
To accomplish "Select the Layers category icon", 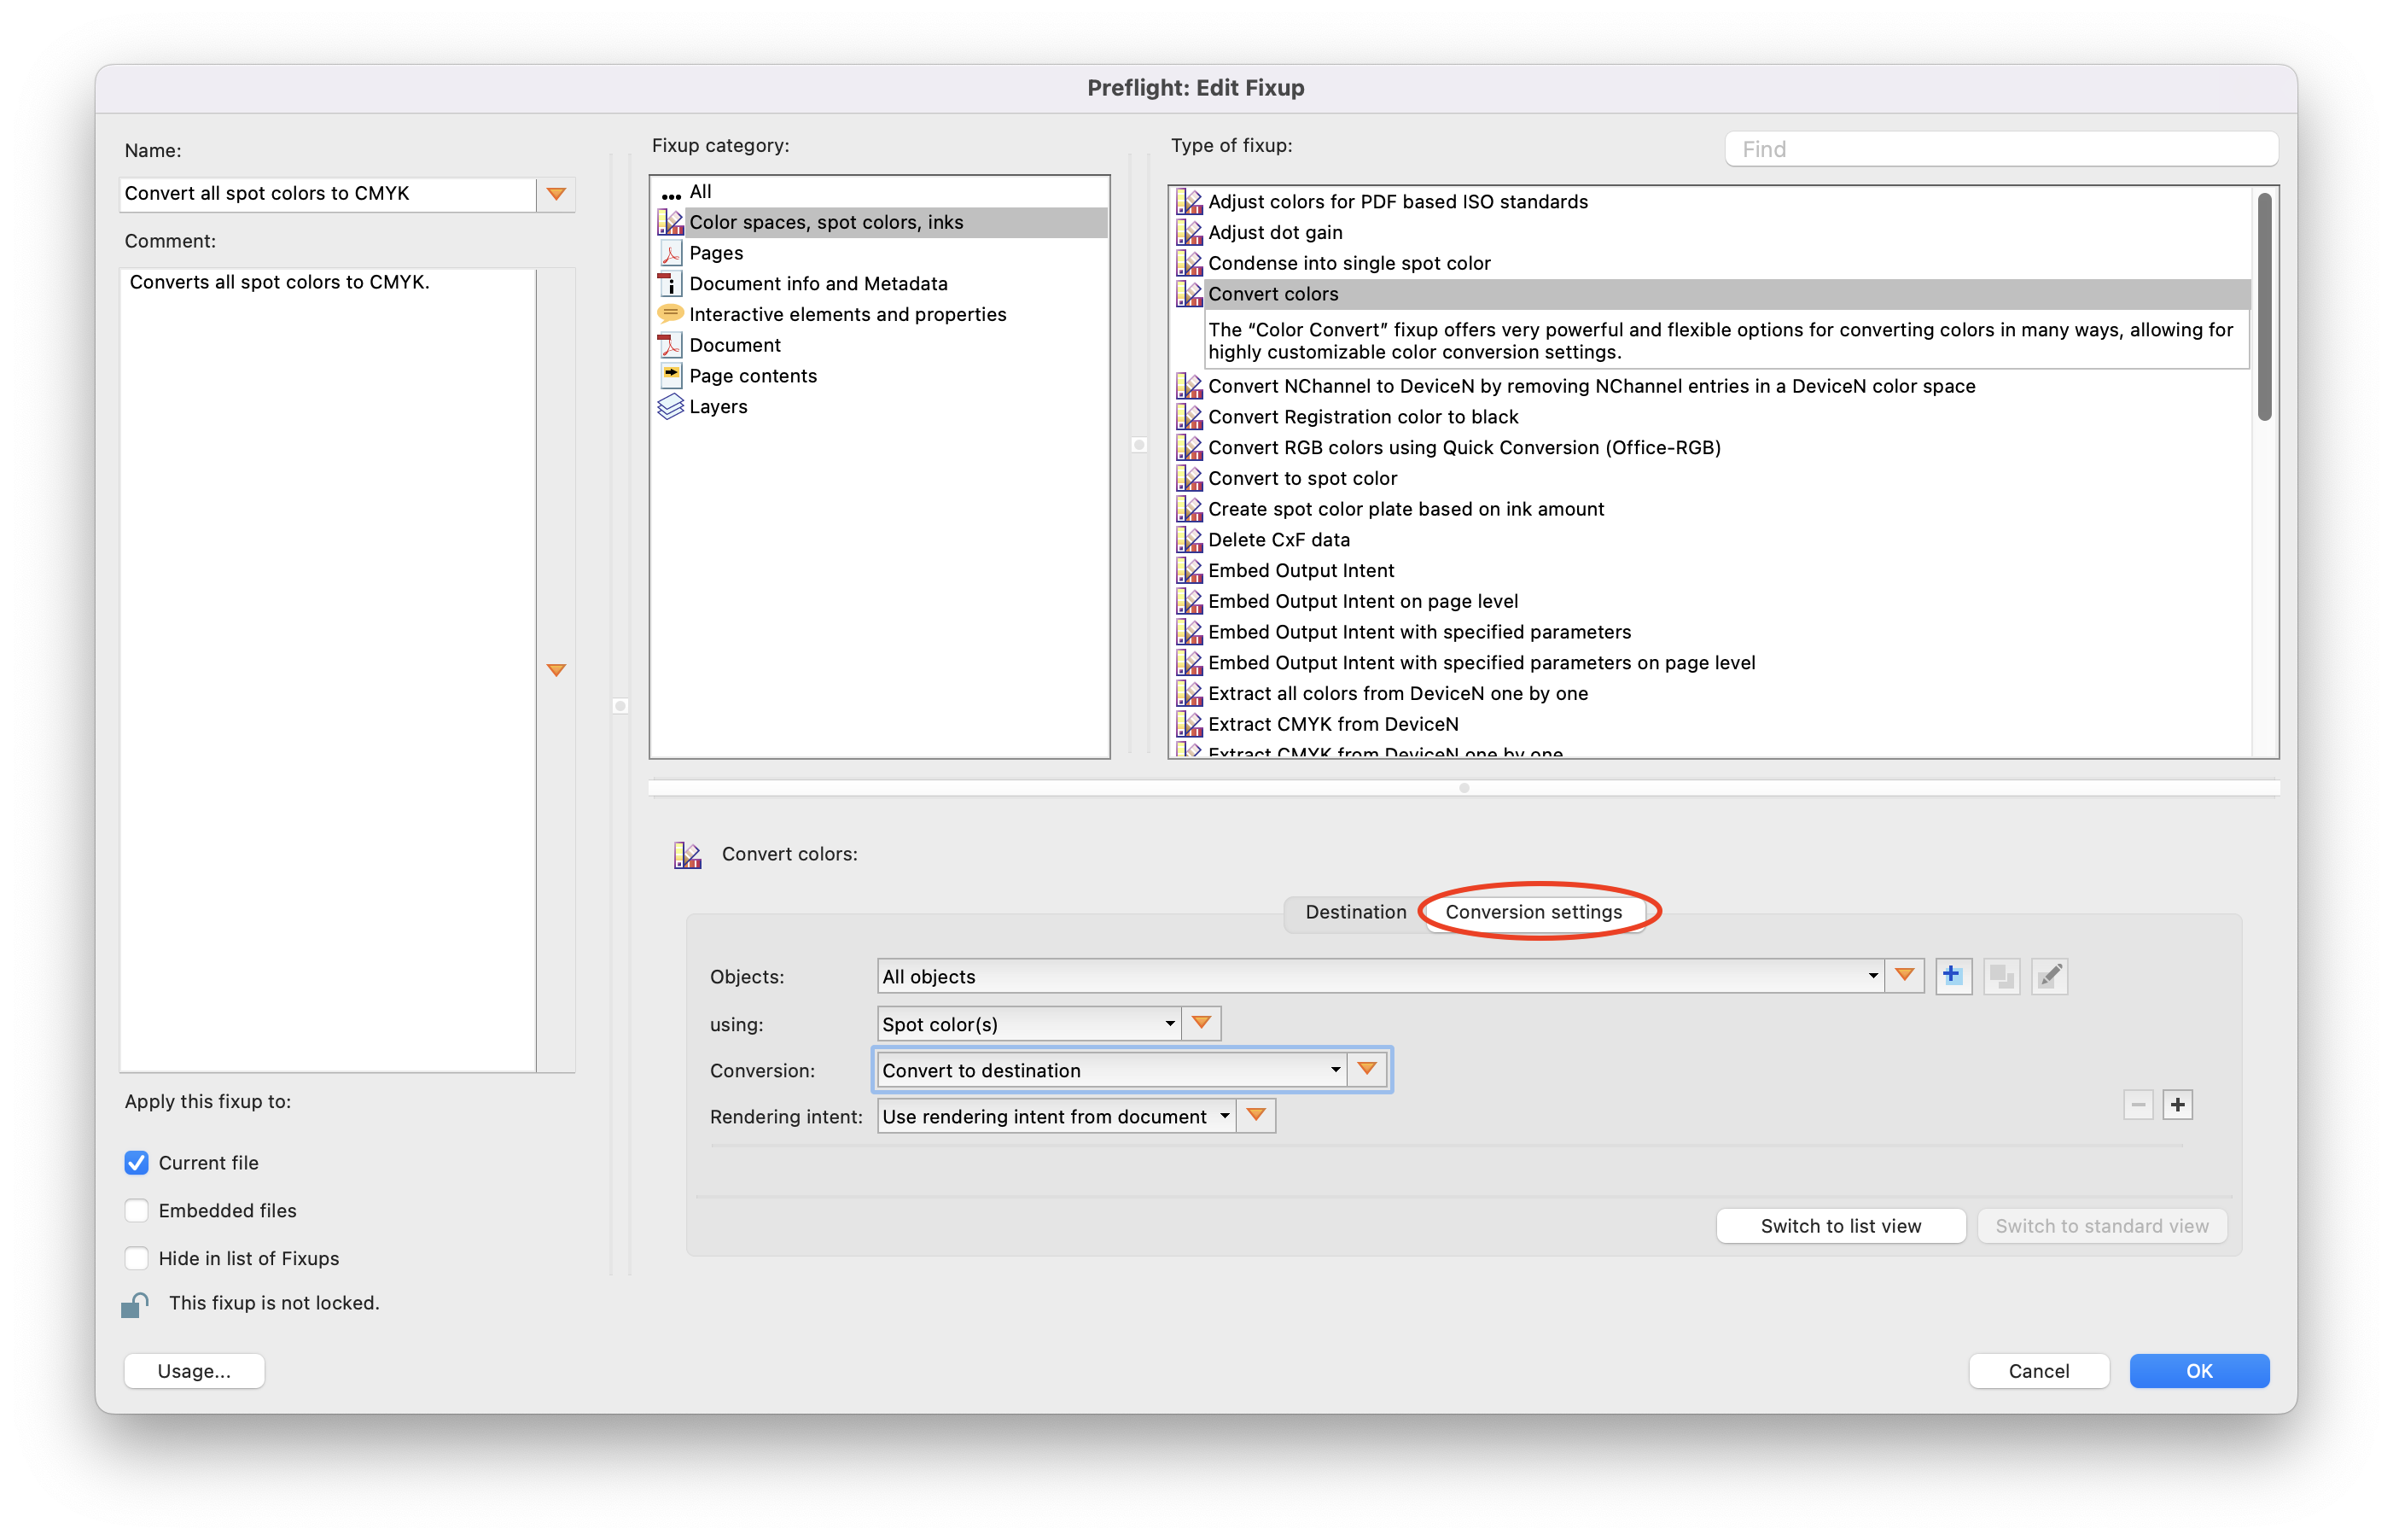I will (671, 406).
